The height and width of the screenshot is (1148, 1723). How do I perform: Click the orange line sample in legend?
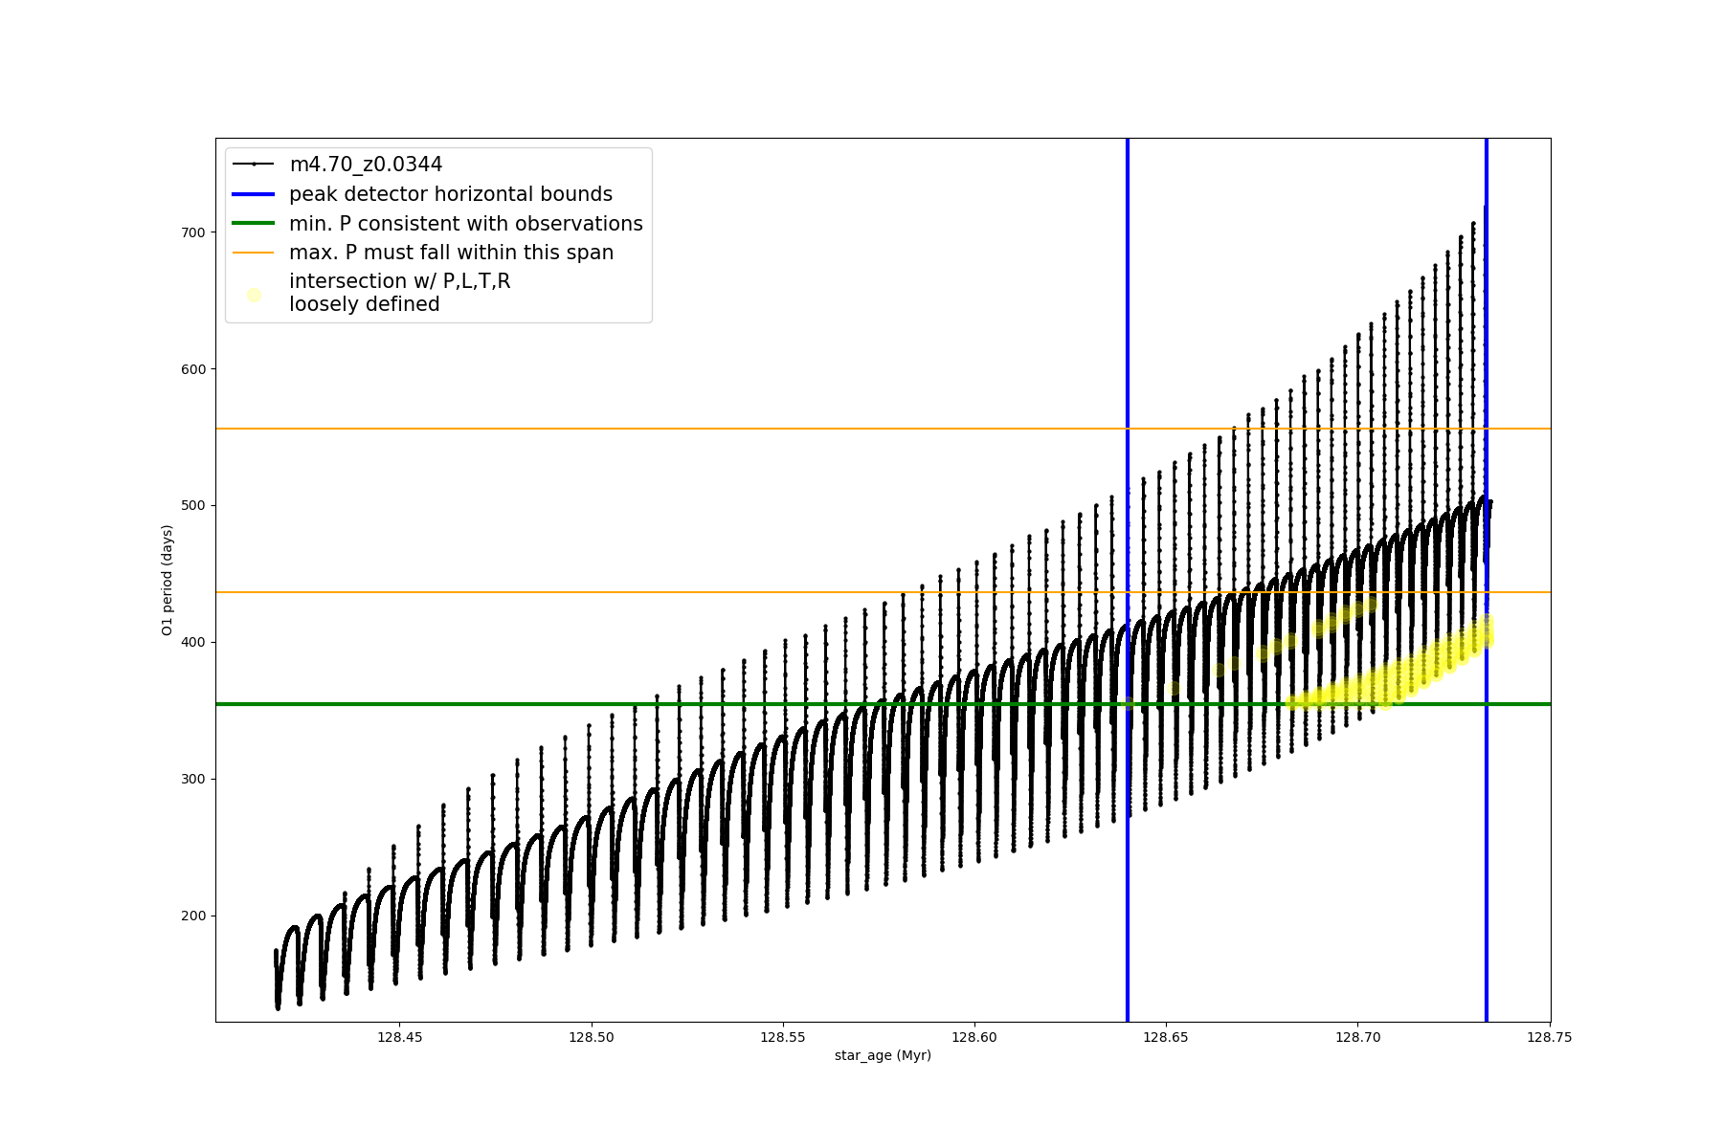(253, 253)
